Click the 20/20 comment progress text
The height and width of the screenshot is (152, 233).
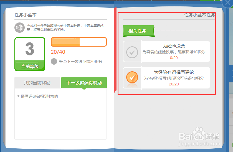coord(174,84)
